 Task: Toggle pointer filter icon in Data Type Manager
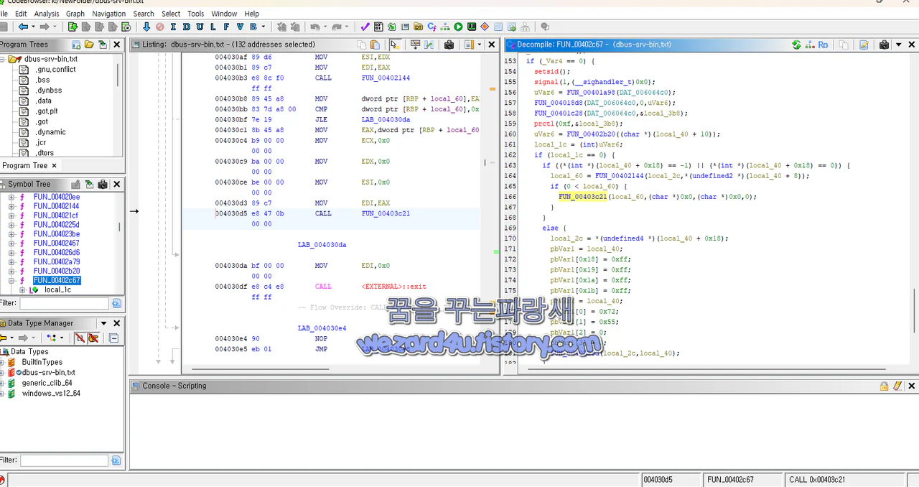(x=93, y=338)
